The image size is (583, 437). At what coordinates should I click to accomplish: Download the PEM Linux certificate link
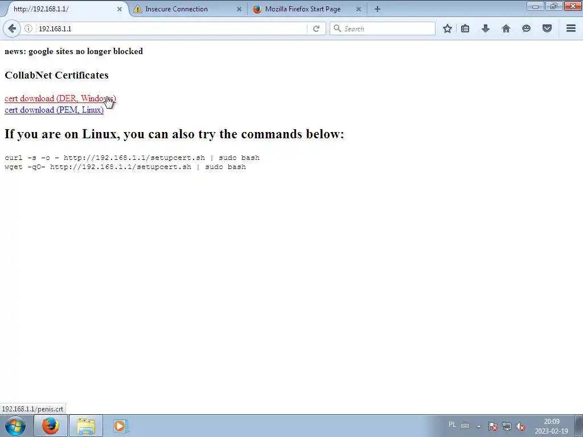click(x=54, y=110)
